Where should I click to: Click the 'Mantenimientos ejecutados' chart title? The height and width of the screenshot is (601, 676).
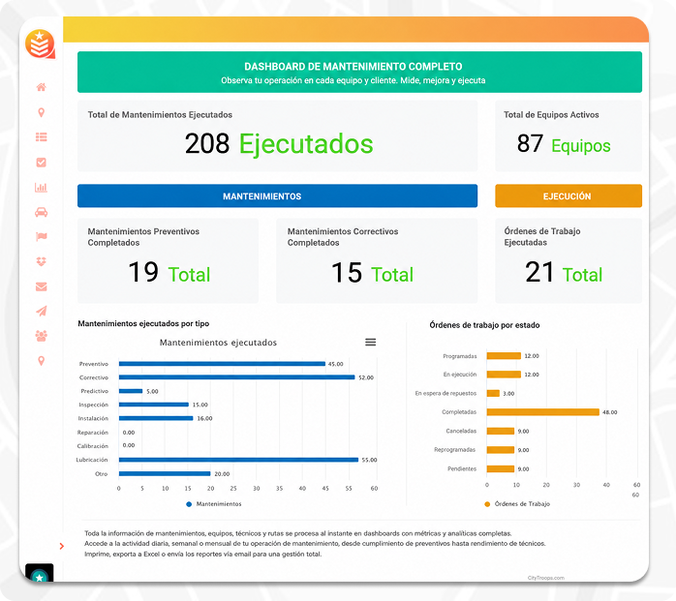pyautogui.click(x=218, y=343)
